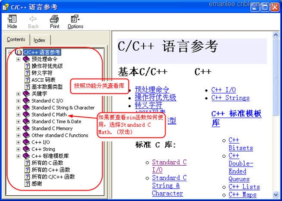Expand the C++ 标准模板库 tree node
This screenshot has height=201, width=282.
[18, 156]
